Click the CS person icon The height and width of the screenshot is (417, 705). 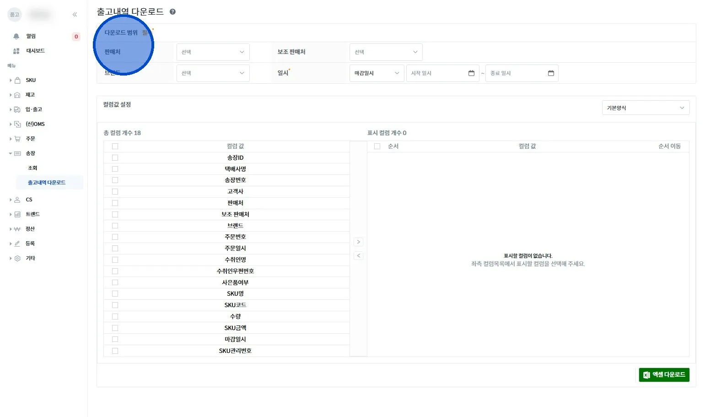coord(17,200)
